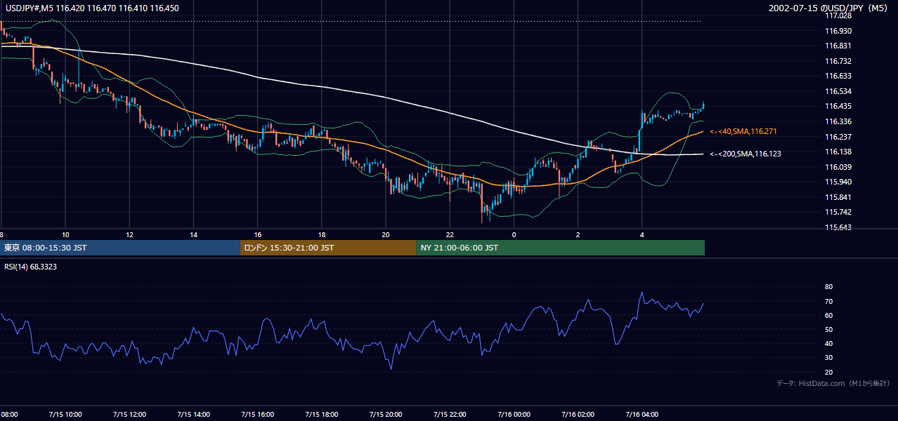The width and height of the screenshot is (898, 421).
Task: Select the 東京 08:00-15:30 JST session bar
Action: (x=120, y=248)
